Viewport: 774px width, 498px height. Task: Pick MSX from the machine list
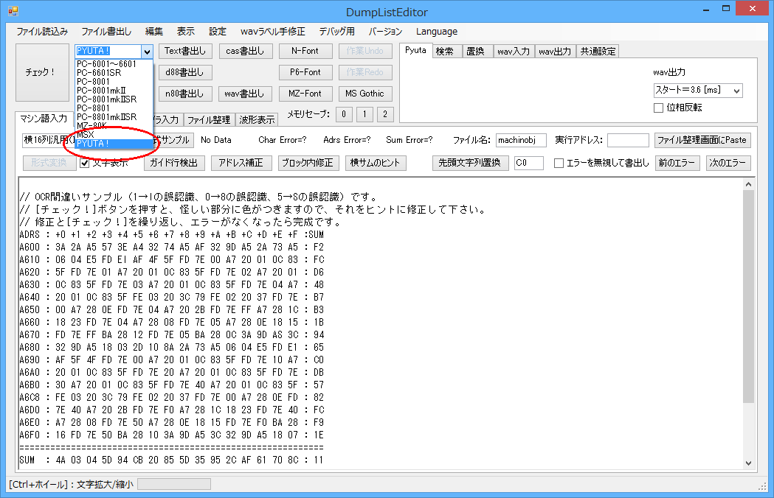[114, 135]
